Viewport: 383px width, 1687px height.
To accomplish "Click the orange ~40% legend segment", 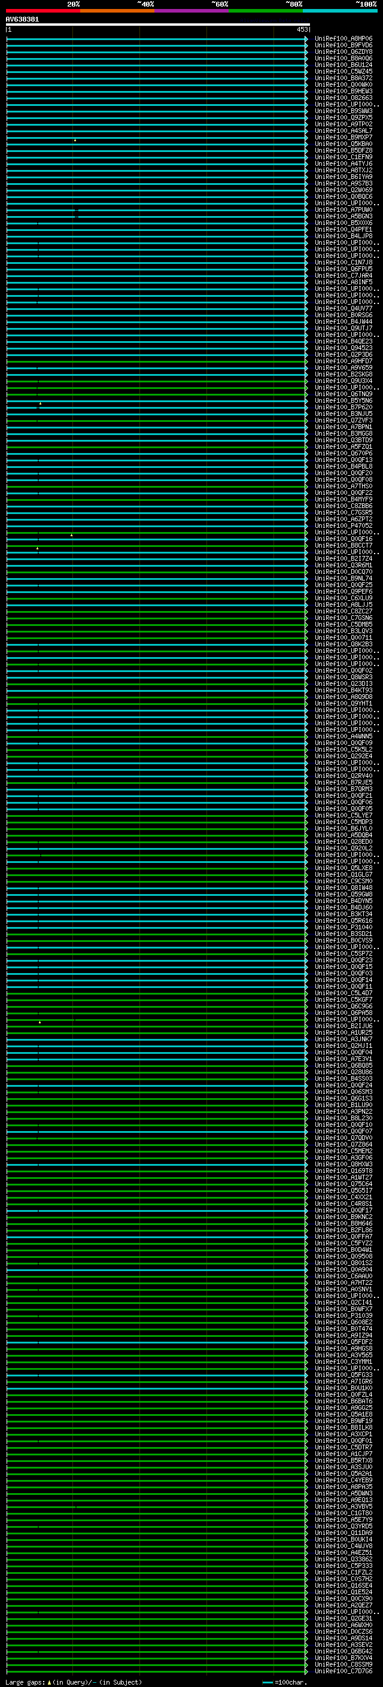I will click(117, 11).
